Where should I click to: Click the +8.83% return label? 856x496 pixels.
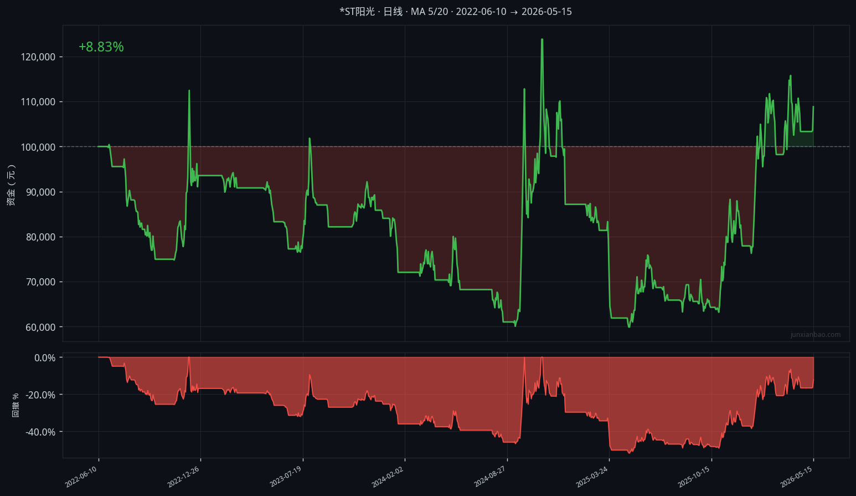pos(101,47)
